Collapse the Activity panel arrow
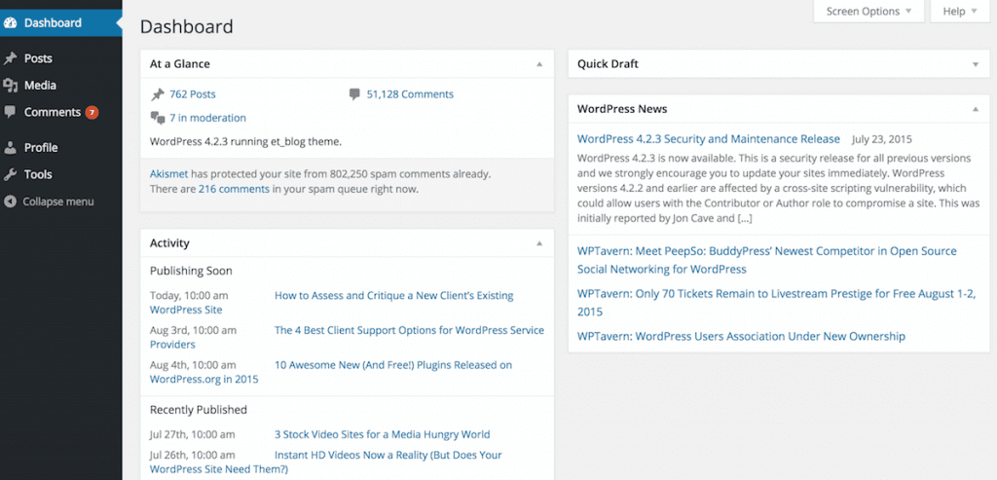Viewport: 997px width, 480px height. coord(539,243)
